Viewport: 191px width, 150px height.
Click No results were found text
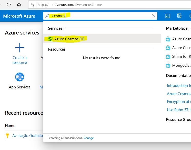[x=102, y=58]
